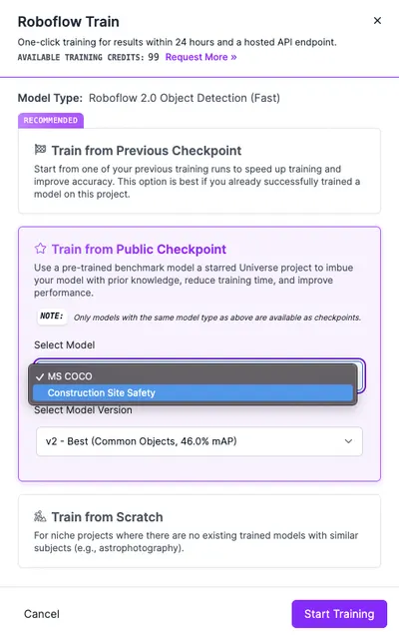
Task: Click the Request More credits link
Action: click(200, 57)
